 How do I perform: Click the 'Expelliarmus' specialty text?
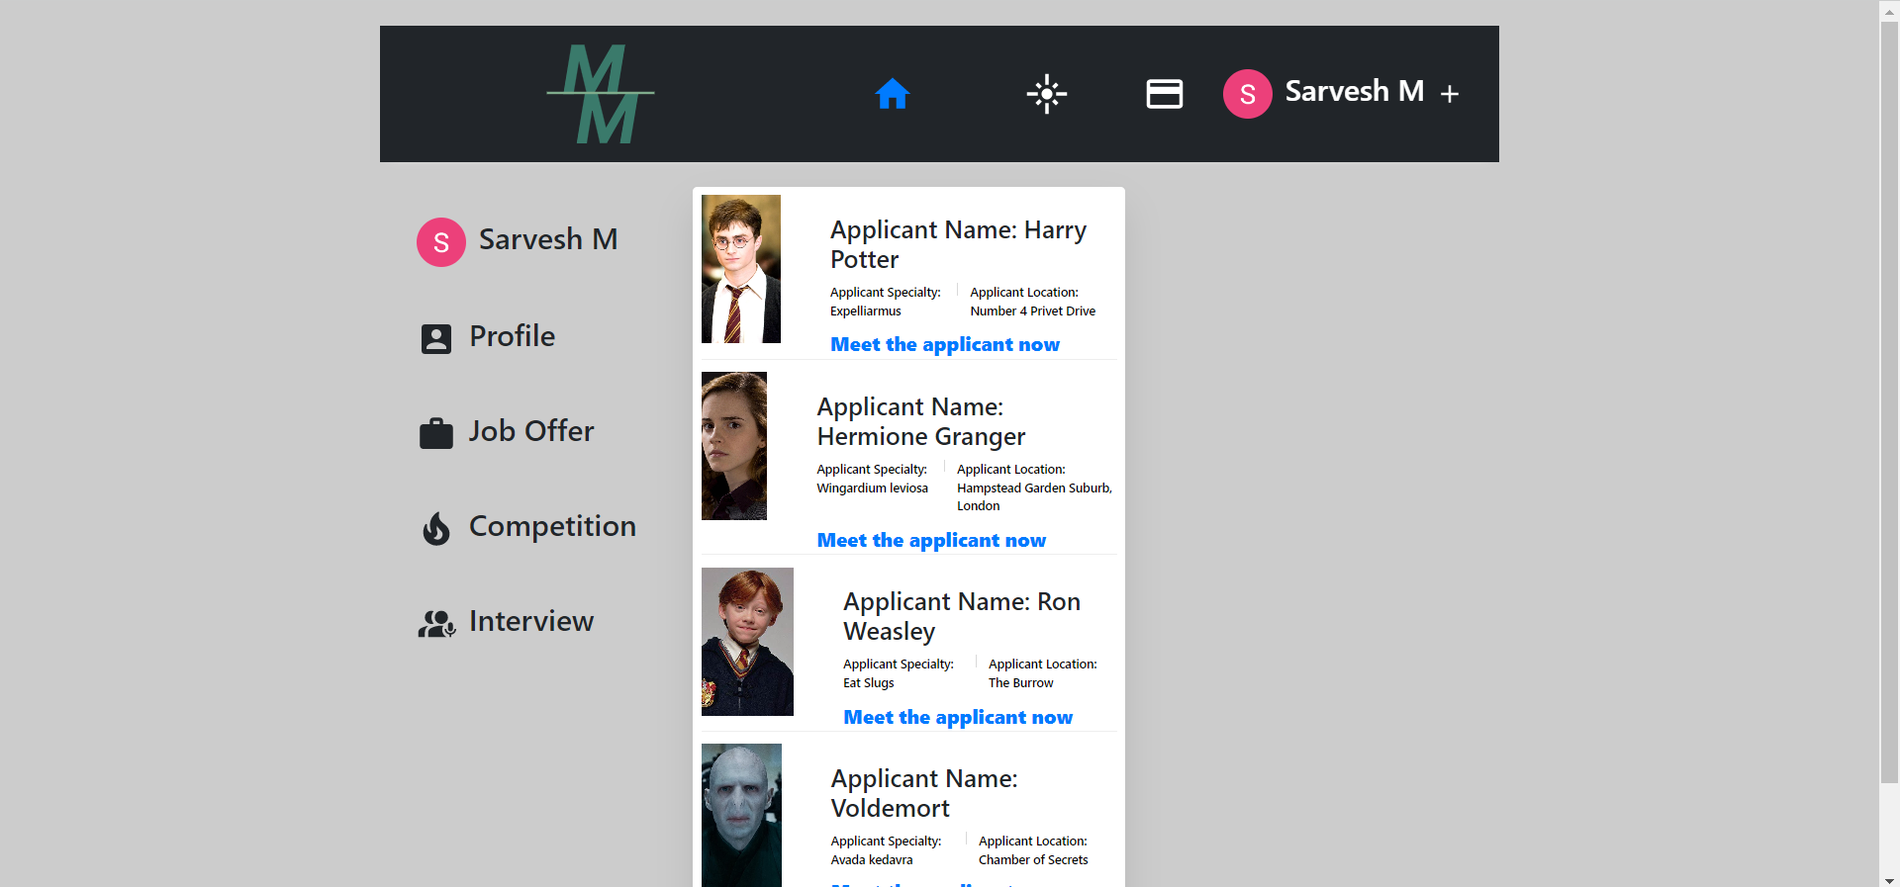tap(866, 310)
